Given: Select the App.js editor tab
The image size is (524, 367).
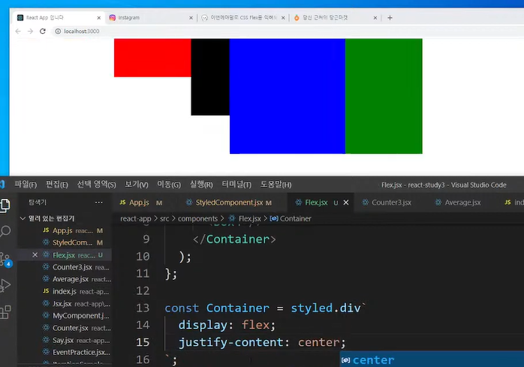Looking at the screenshot, I should [x=141, y=202].
